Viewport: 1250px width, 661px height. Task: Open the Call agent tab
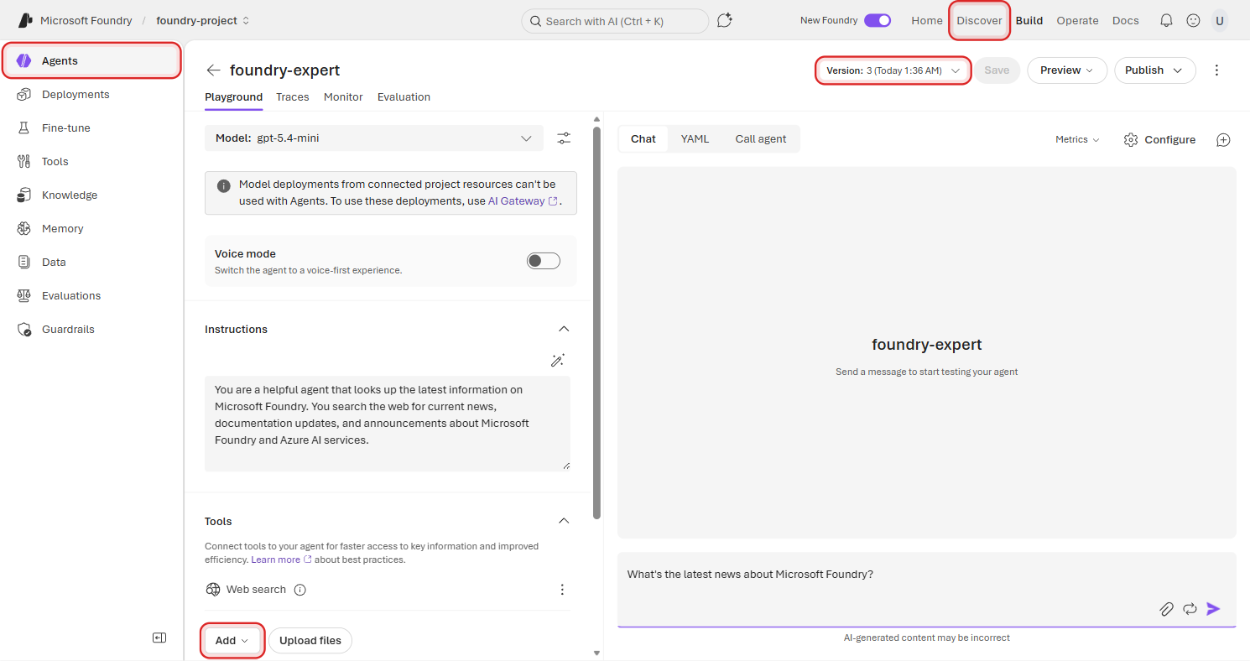click(761, 139)
